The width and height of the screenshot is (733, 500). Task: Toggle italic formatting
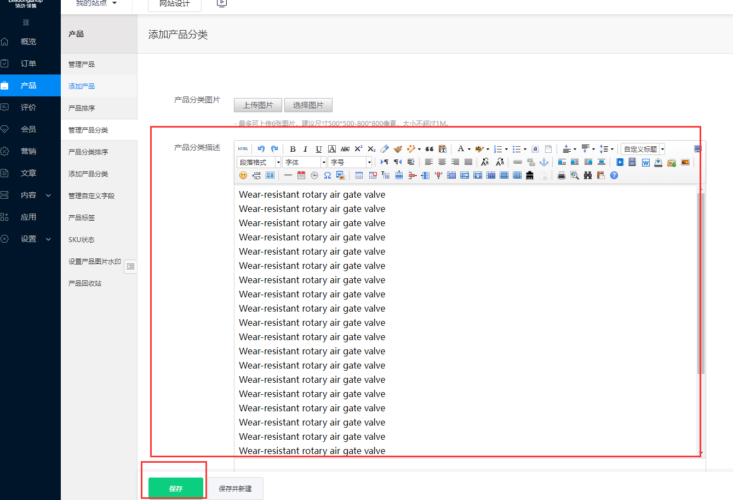(x=305, y=149)
